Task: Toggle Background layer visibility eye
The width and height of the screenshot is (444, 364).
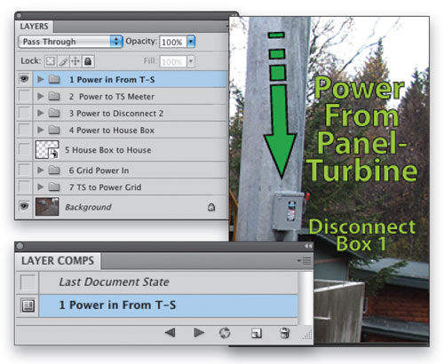Action: pyautogui.click(x=24, y=206)
